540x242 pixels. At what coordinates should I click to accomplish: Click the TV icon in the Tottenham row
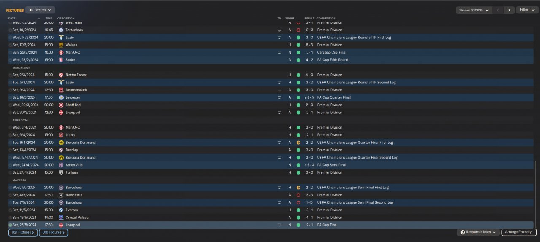tap(279, 30)
